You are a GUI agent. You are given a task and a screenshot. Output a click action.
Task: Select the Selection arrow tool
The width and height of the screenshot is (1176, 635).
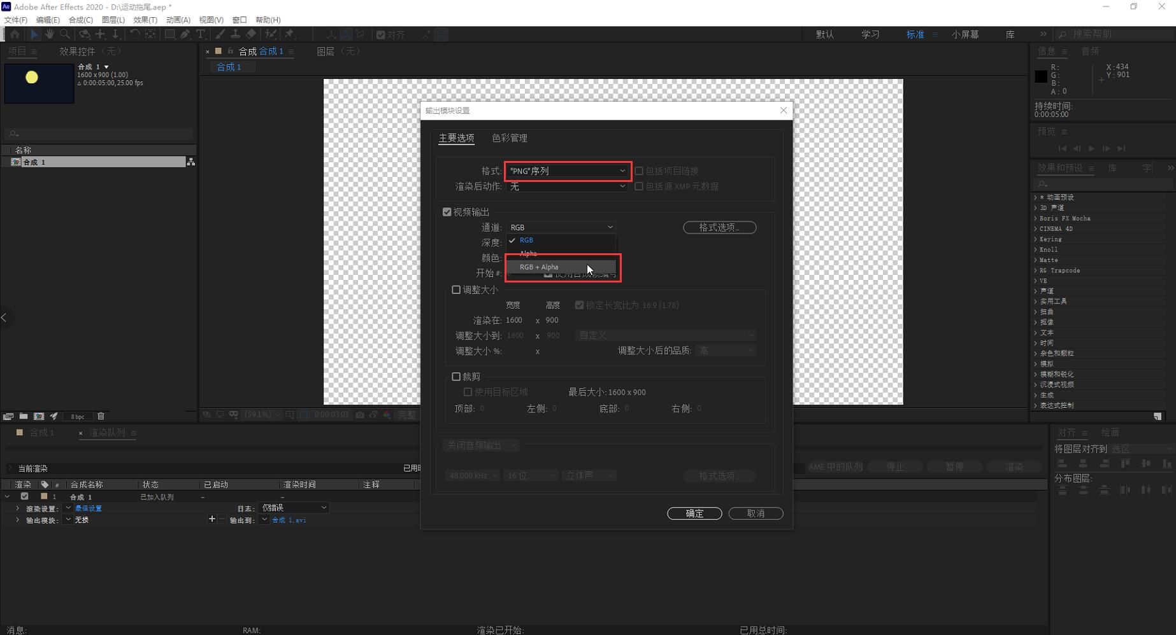[x=34, y=34]
